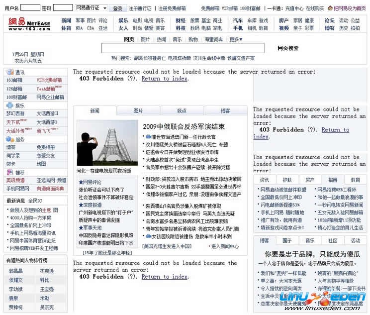Open the 梦幻西游 sidebar link
Screen dimensions: 370x315
(x=15, y=113)
